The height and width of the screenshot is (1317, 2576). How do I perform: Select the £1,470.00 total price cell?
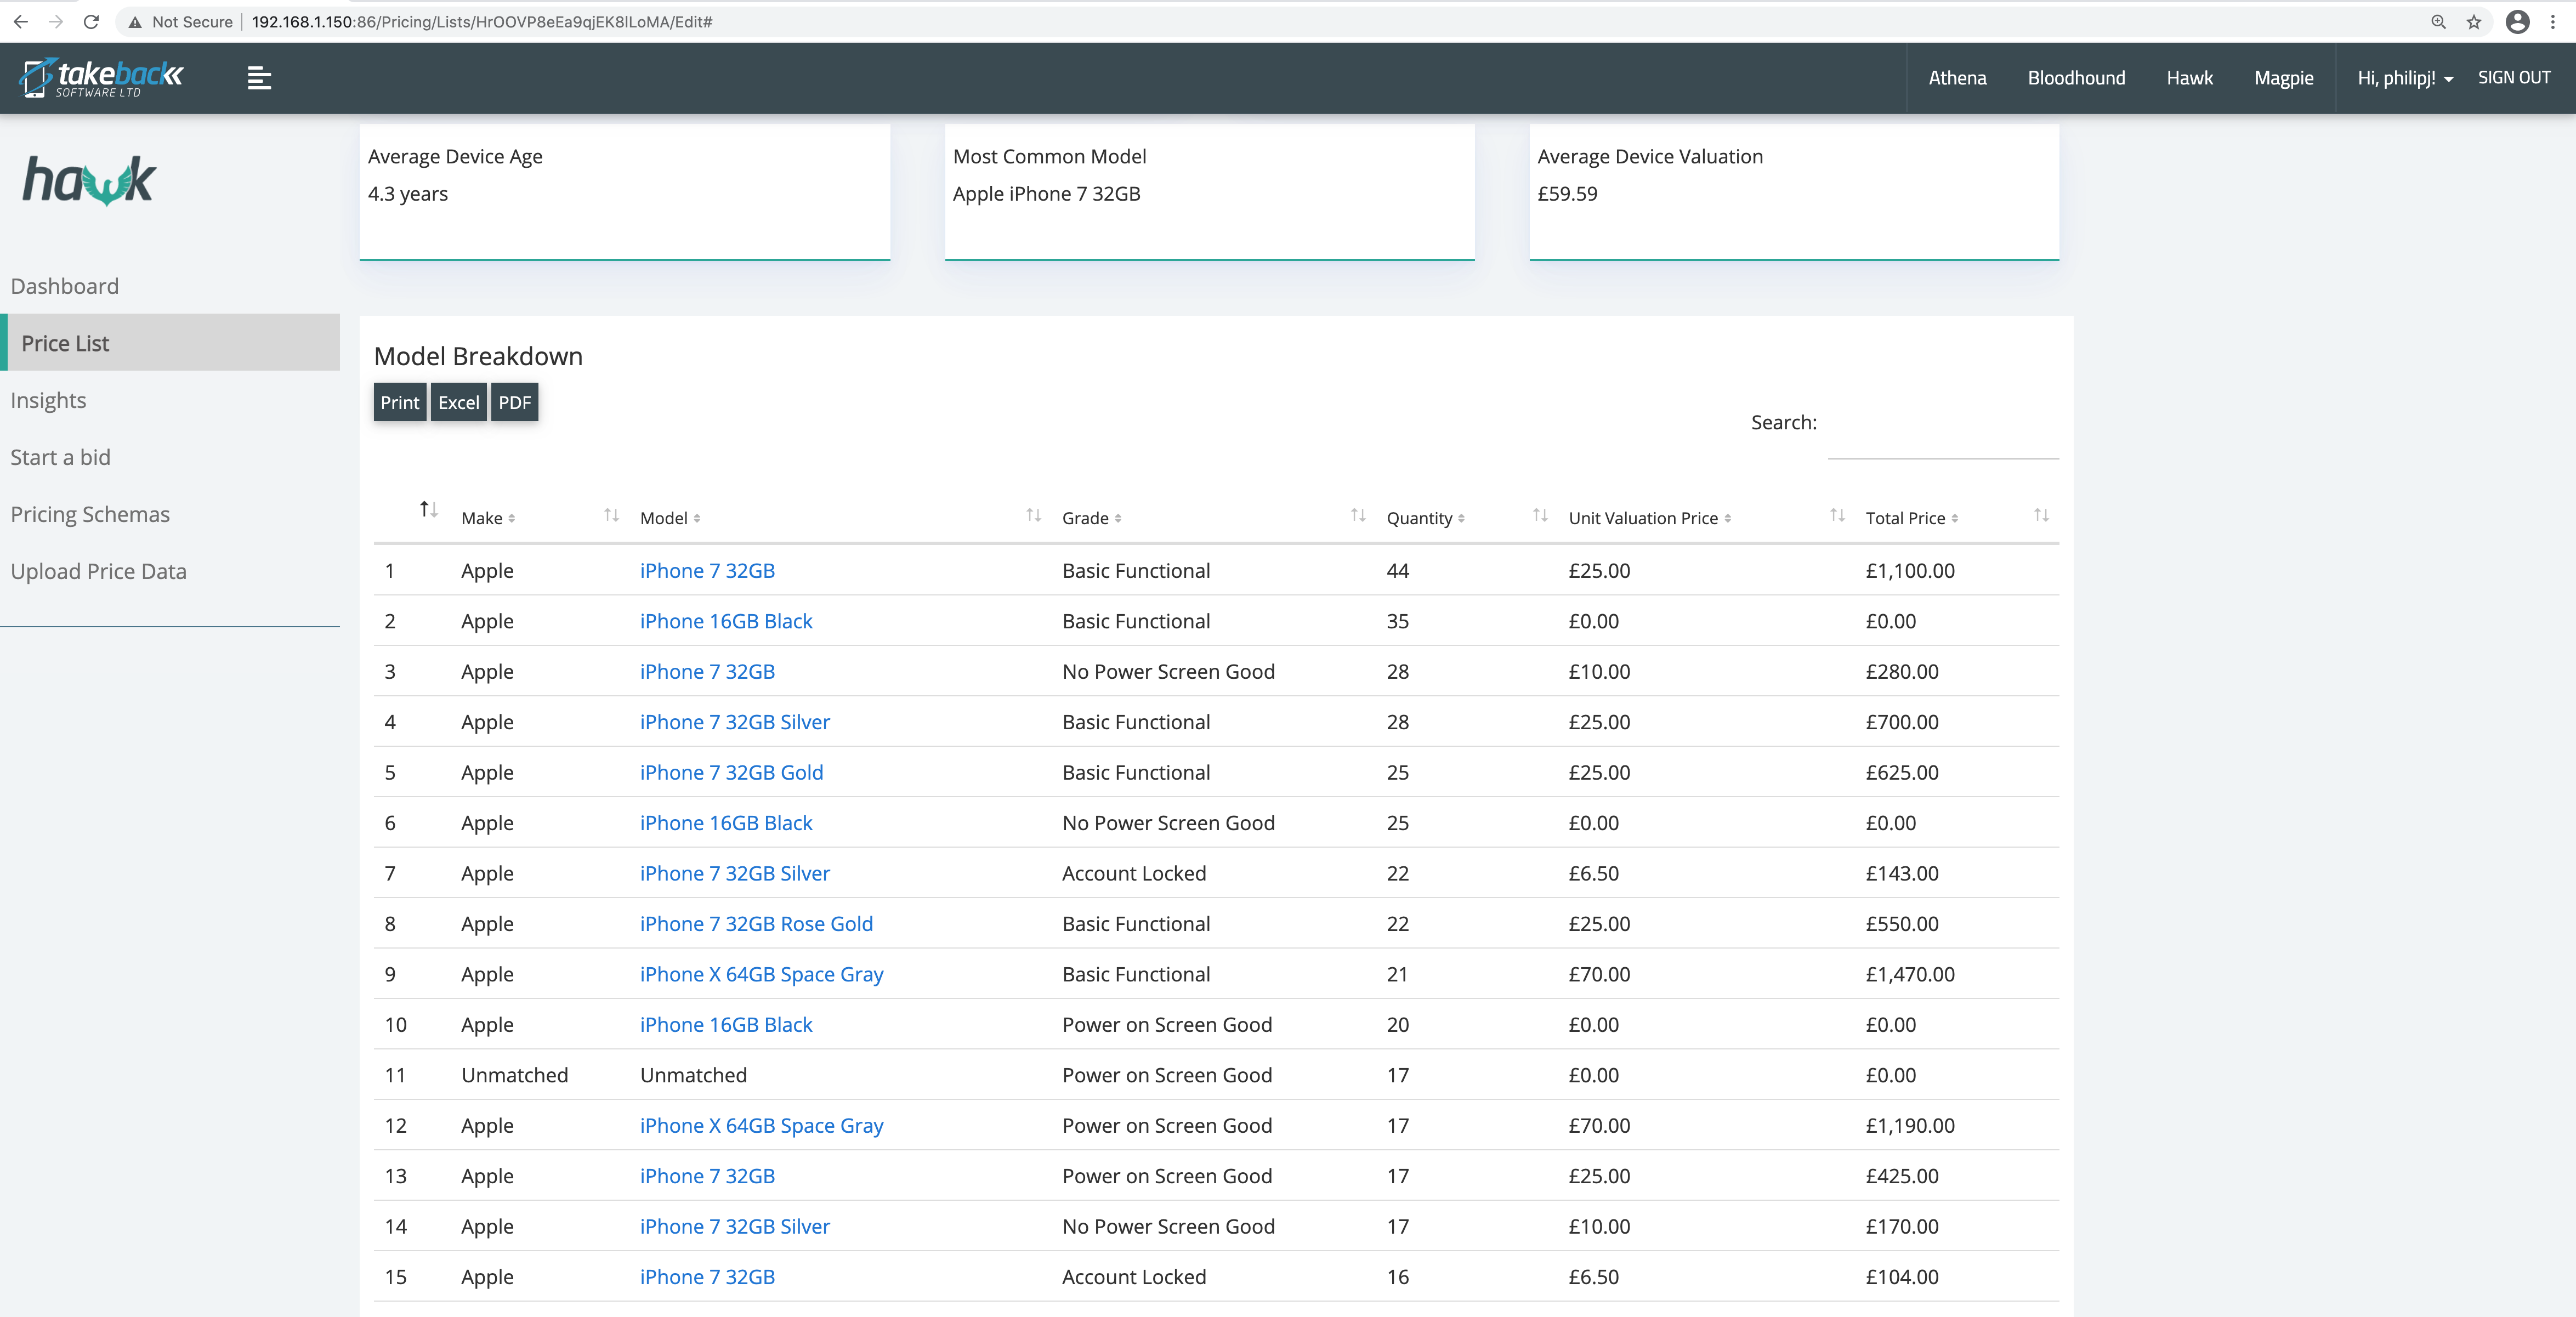[1910, 975]
